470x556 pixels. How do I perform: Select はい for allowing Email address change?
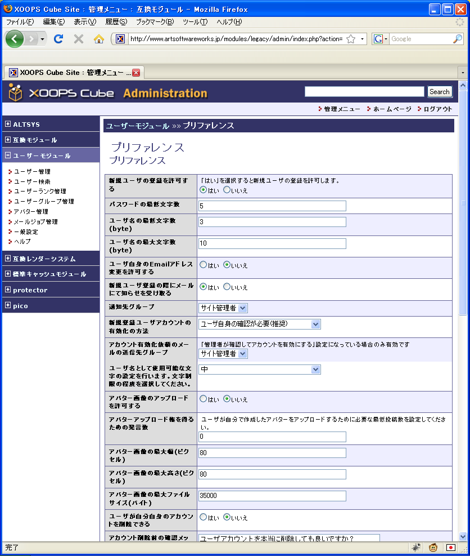pos(203,265)
